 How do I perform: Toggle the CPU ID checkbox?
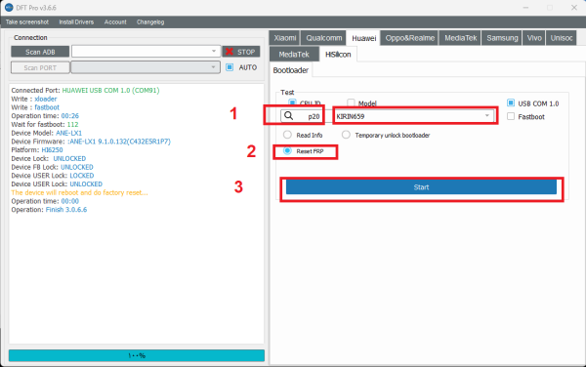(x=292, y=102)
